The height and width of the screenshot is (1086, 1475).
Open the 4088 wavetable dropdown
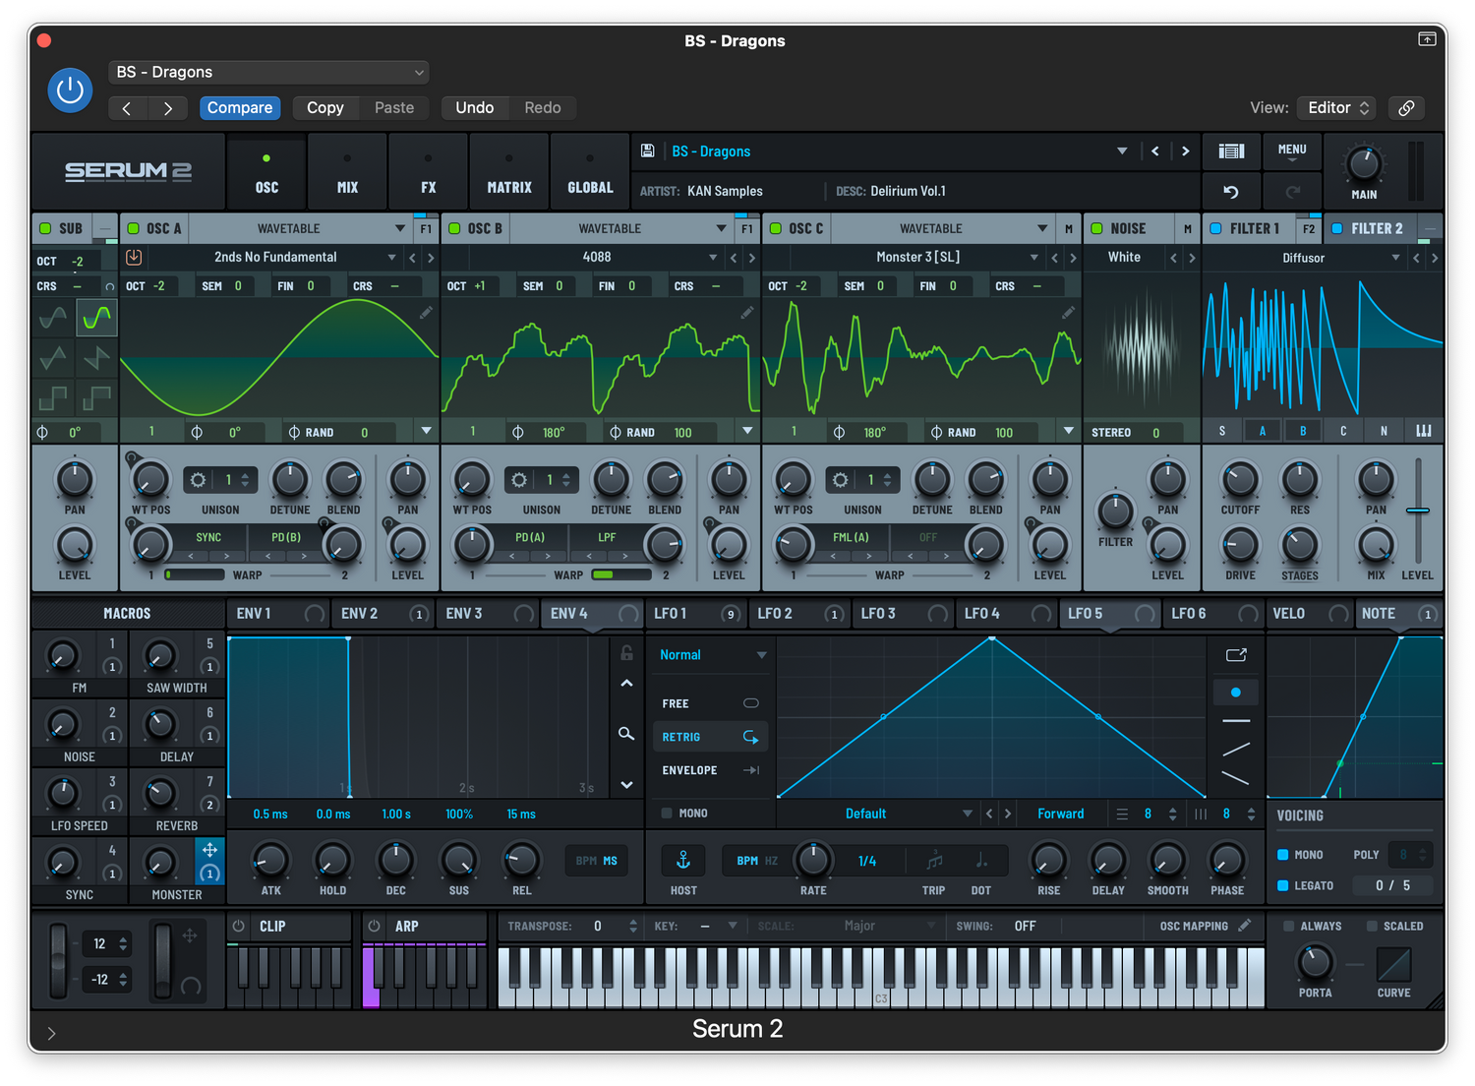597,258
